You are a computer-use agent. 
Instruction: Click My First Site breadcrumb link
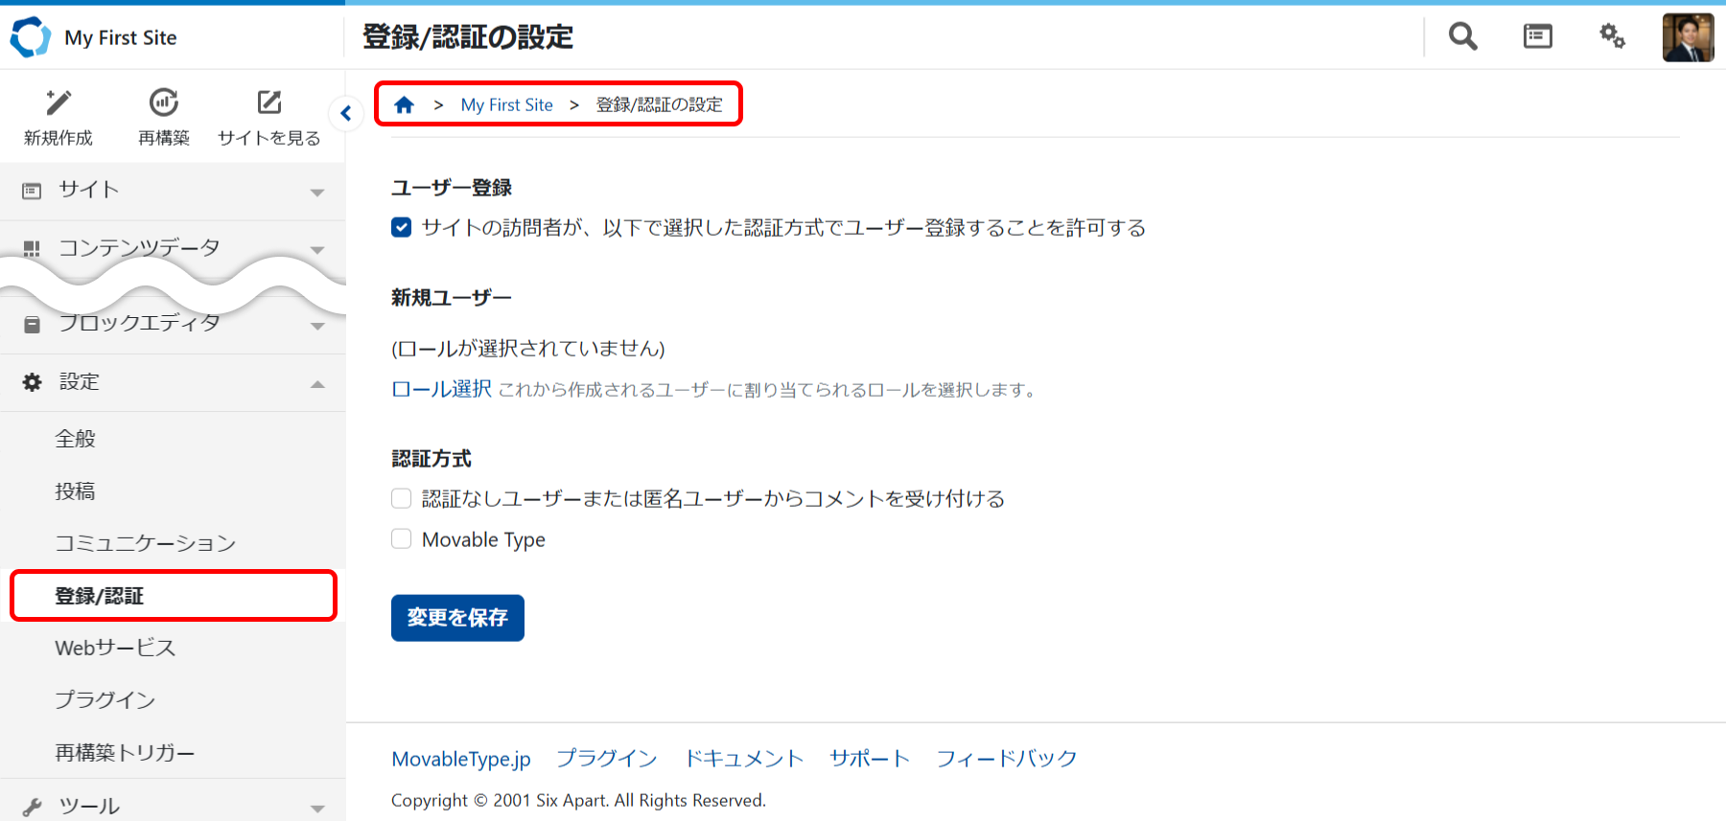point(506,104)
